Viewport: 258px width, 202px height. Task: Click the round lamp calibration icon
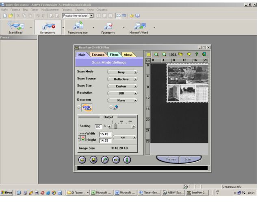[x=116, y=160]
